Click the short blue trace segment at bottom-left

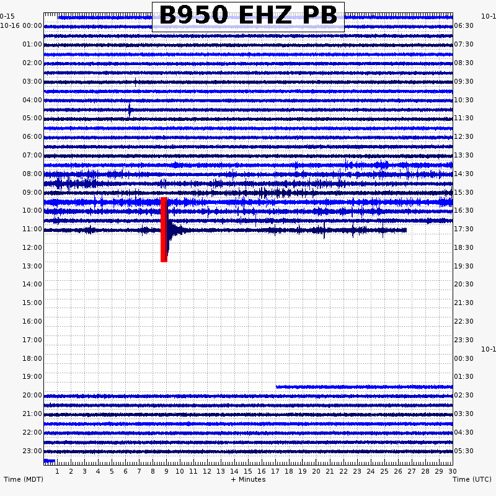[50, 461]
